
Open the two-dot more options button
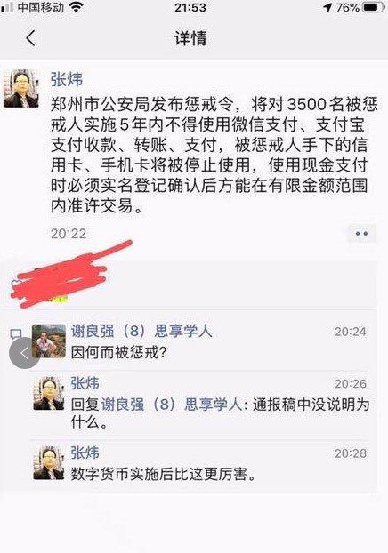(361, 234)
